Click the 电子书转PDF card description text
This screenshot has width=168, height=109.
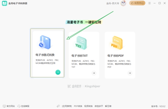(x=119, y=64)
